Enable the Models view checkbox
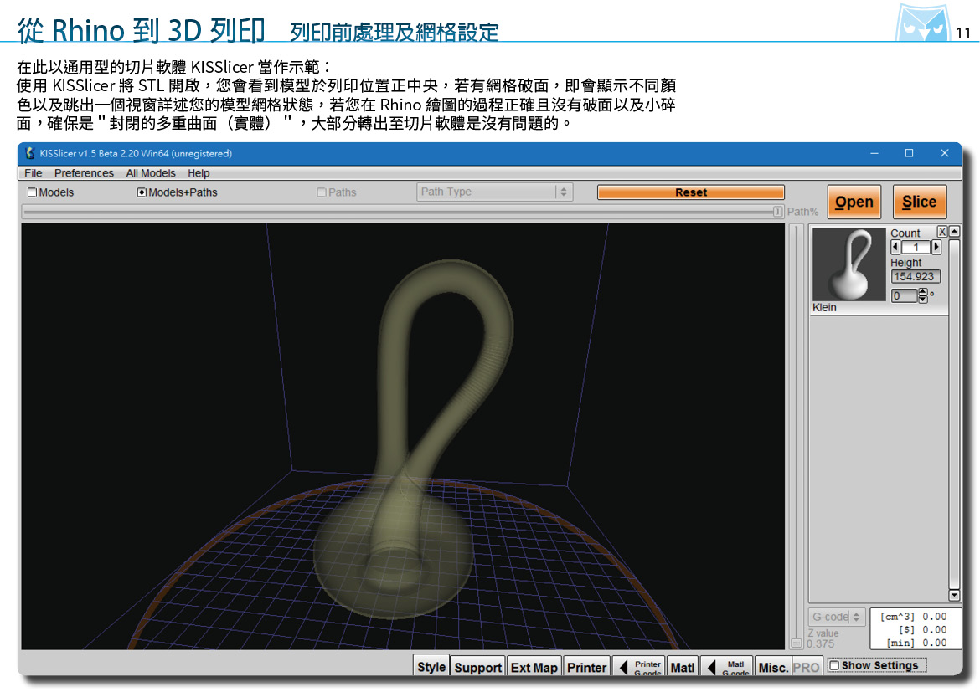The height and width of the screenshot is (692, 980). [32, 192]
